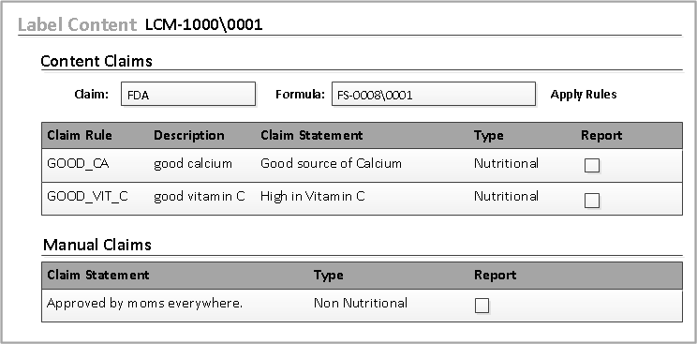The image size is (697, 344).
Task: Click the Description column header
Action: 189,135
